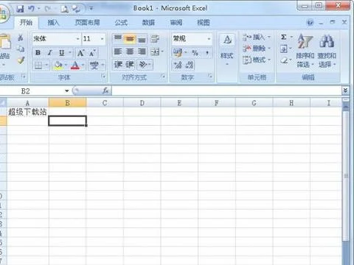The image size is (354, 265).
Task: Click AutoSum sigma icon
Action: click(x=284, y=37)
